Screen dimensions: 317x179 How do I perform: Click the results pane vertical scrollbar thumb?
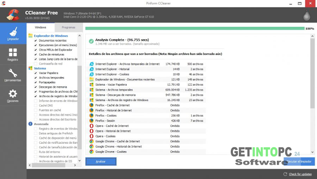pyautogui.click(x=313, y=73)
